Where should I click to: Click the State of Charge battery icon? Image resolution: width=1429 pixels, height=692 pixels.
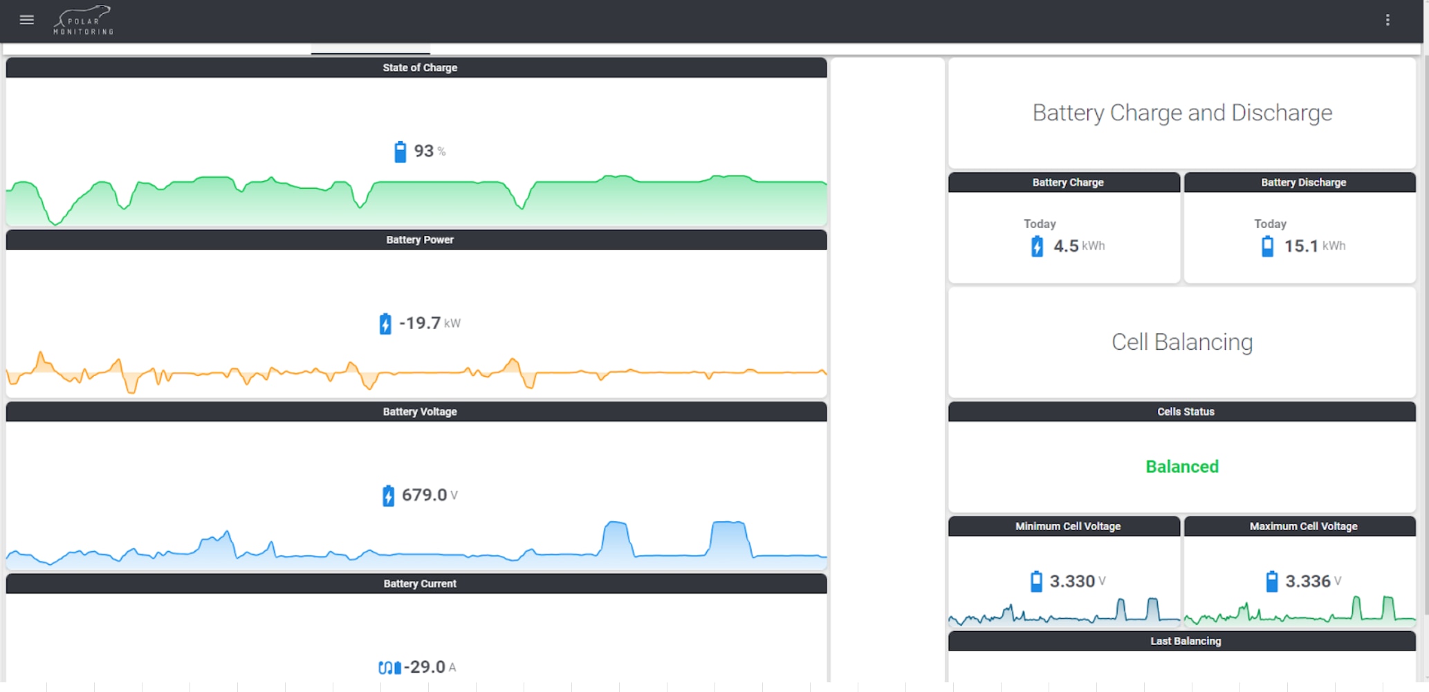400,151
